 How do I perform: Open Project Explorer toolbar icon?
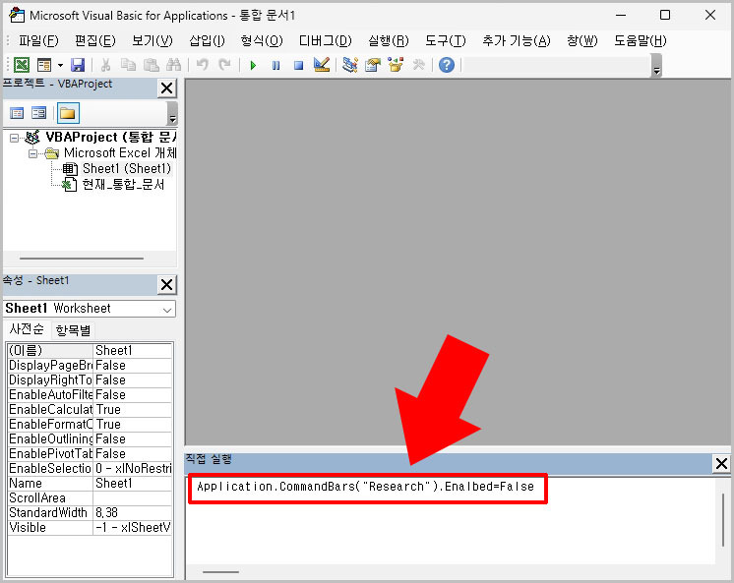click(x=349, y=65)
